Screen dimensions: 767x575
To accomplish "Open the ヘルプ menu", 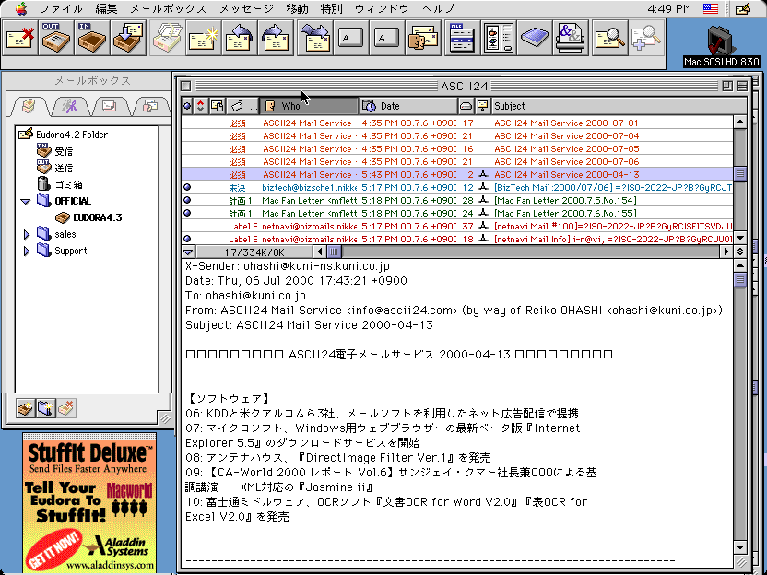I will (x=438, y=9).
